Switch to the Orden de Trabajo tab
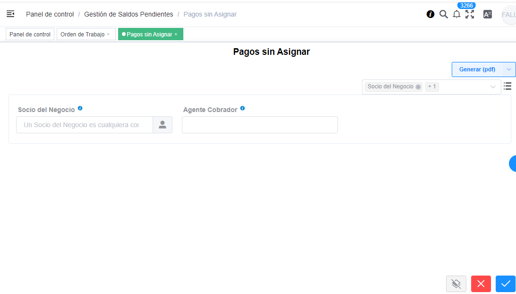The width and height of the screenshot is (516, 294). (83, 34)
